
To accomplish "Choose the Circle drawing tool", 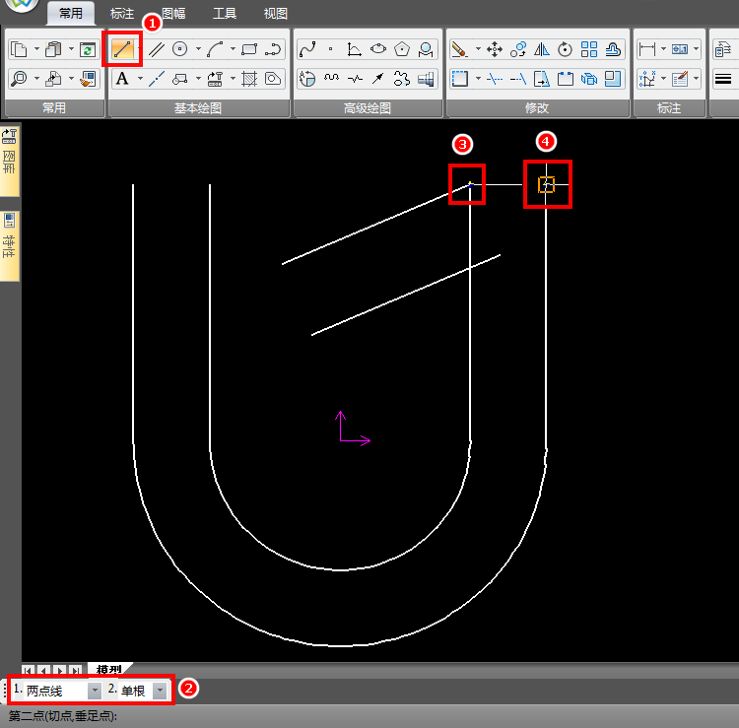I will click(x=180, y=48).
